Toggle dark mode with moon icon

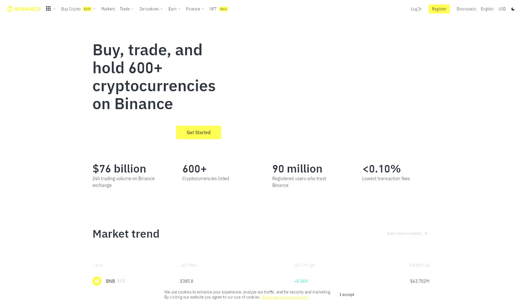tap(513, 9)
